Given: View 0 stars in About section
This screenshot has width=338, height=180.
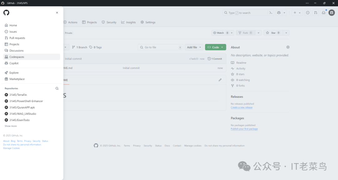Looking at the screenshot, I should click(238, 74).
